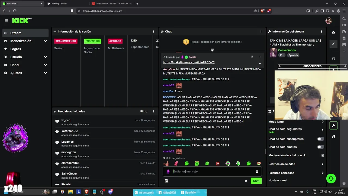Toggle Chat de solo-suscriptores switch

pyautogui.click(x=321, y=139)
